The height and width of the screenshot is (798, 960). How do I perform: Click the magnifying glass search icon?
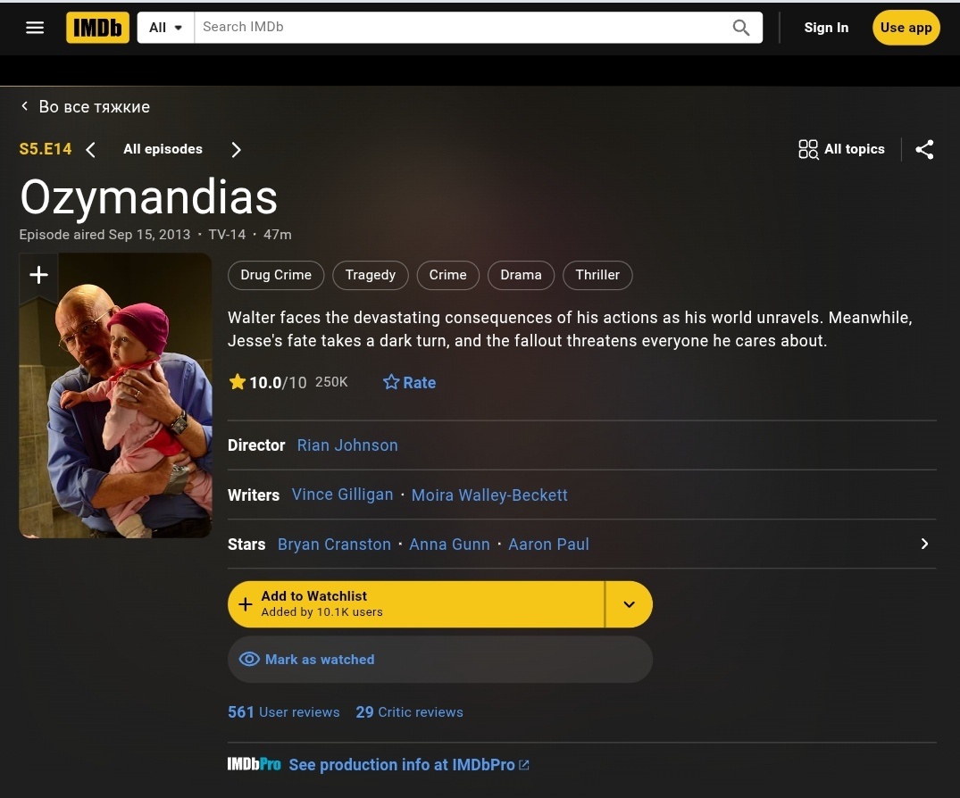click(741, 28)
